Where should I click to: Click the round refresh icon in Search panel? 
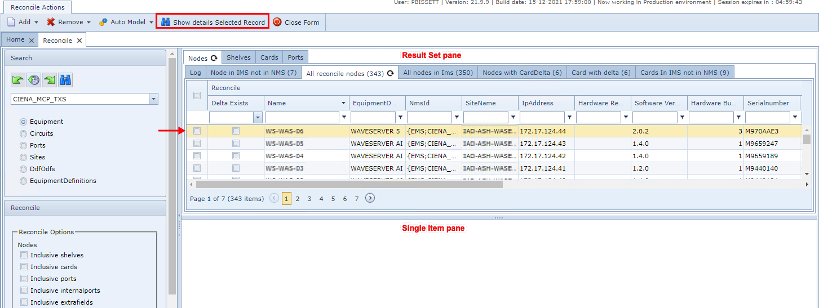pos(34,80)
